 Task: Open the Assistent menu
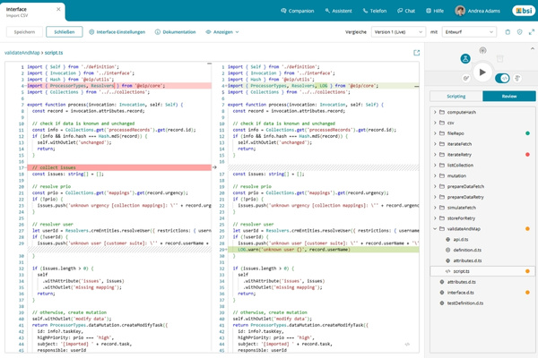pyautogui.click(x=338, y=11)
